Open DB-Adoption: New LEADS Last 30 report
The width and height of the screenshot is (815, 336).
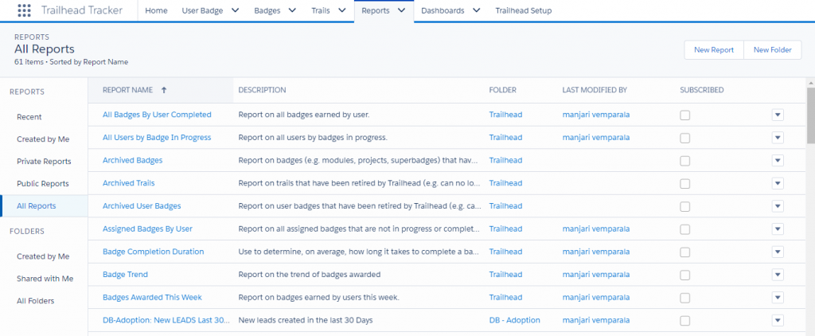pyautogui.click(x=166, y=321)
